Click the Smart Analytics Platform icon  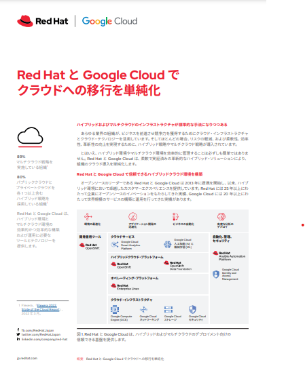point(115,245)
